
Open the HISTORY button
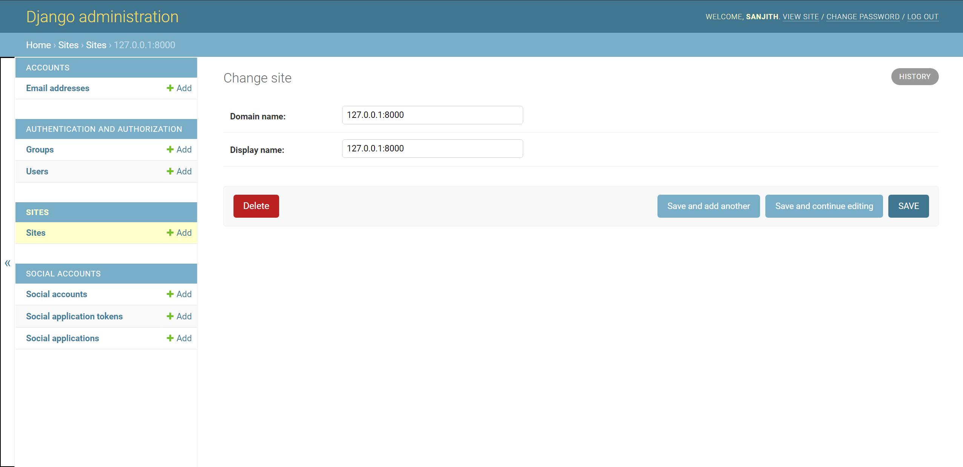coord(914,76)
